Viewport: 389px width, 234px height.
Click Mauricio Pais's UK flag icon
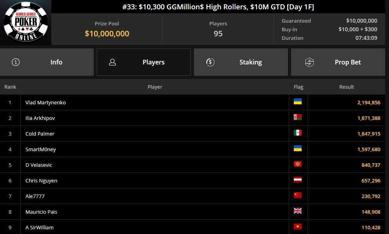pos(298,211)
